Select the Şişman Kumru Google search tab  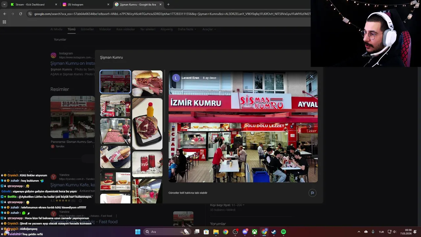(x=138, y=5)
